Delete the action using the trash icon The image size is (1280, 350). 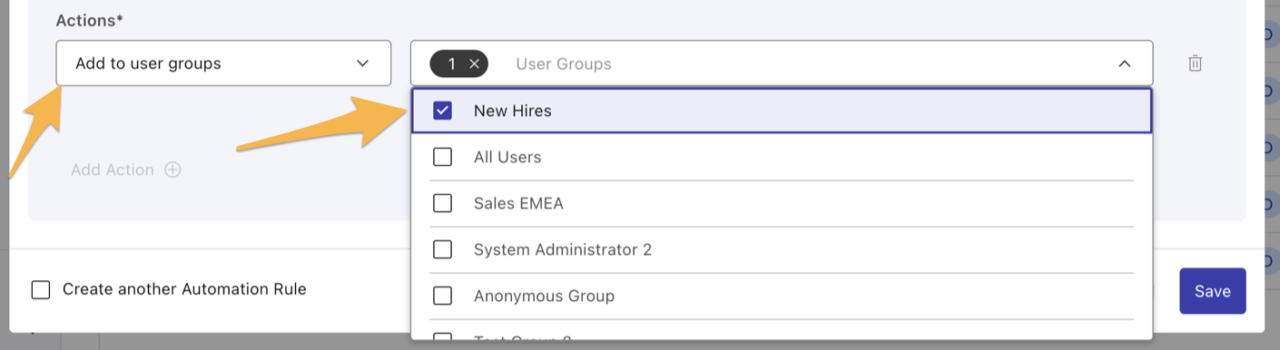tap(1195, 63)
